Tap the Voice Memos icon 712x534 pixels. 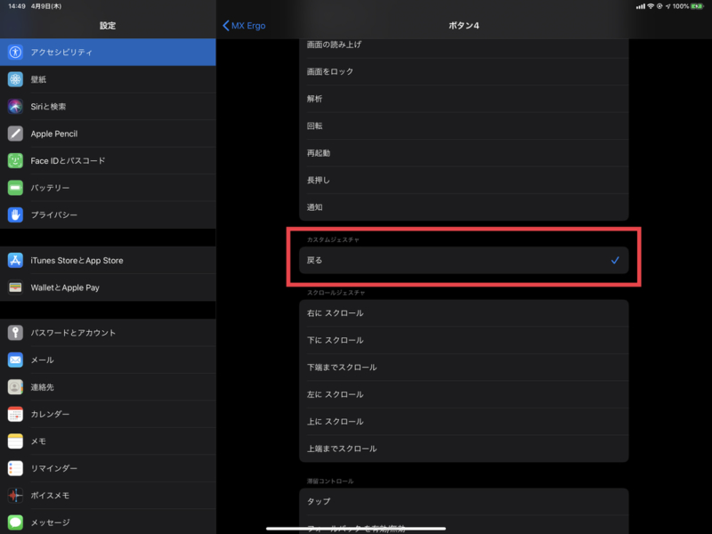click(x=15, y=496)
